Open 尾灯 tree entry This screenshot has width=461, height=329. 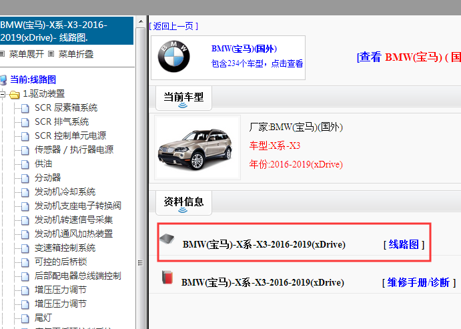tap(43, 318)
